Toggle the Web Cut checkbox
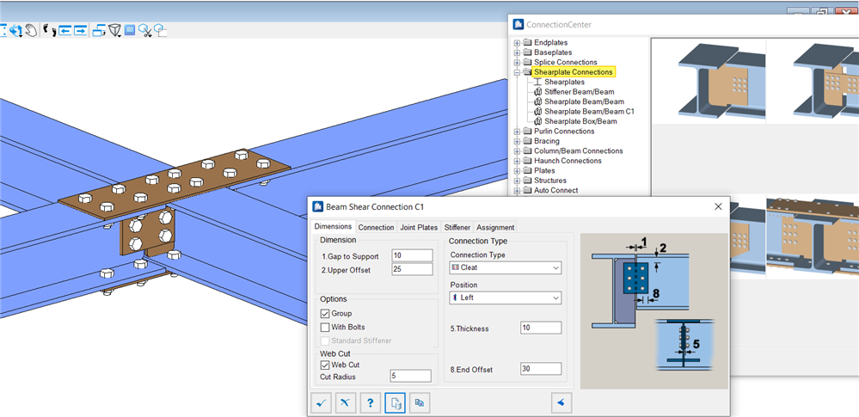The width and height of the screenshot is (859, 417). pyautogui.click(x=325, y=365)
